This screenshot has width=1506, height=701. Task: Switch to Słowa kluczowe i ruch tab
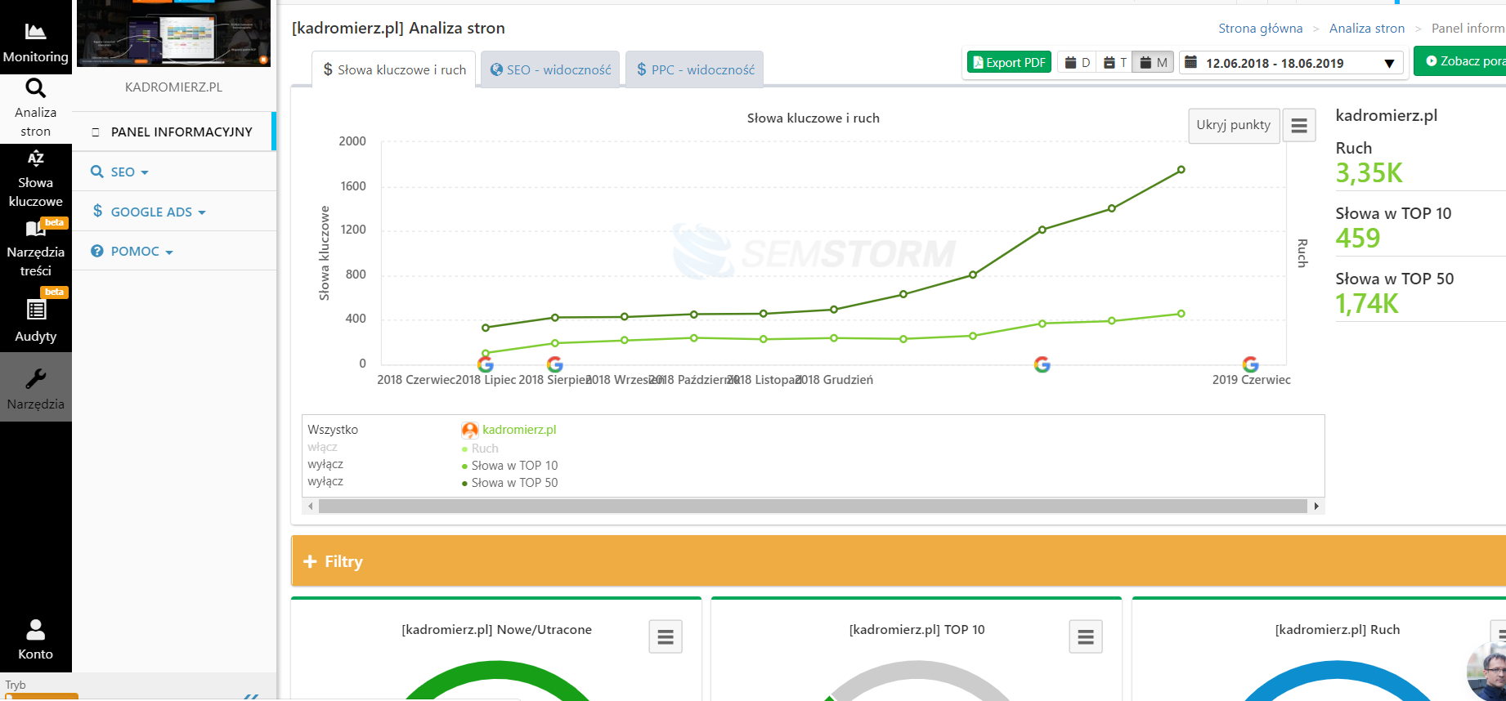[394, 69]
